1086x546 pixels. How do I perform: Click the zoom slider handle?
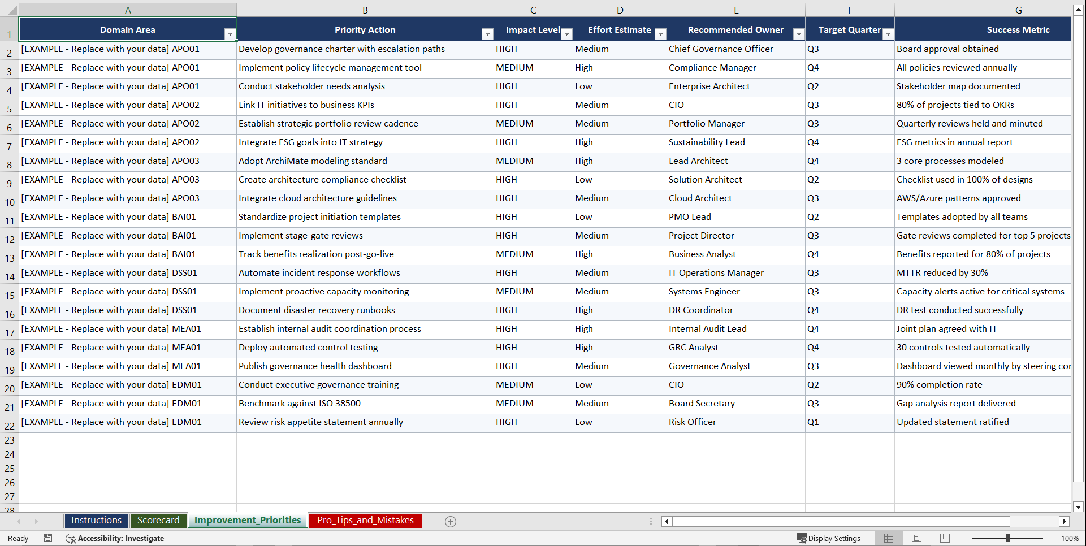1009,538
